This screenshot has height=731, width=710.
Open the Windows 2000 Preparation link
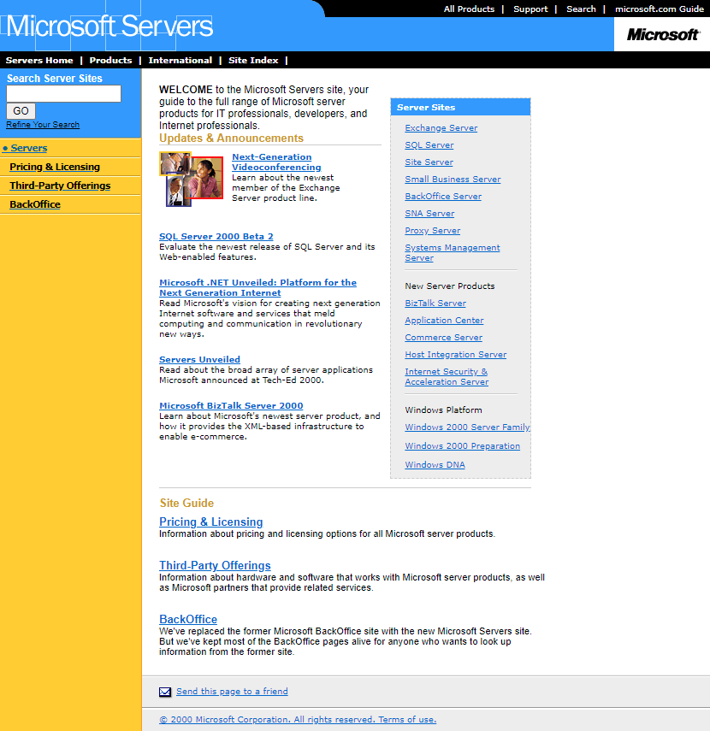(x=462, y=445)
